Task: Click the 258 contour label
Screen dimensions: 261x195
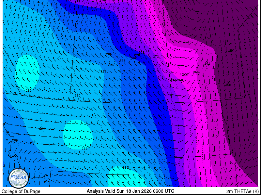Action: coord(228,85)
